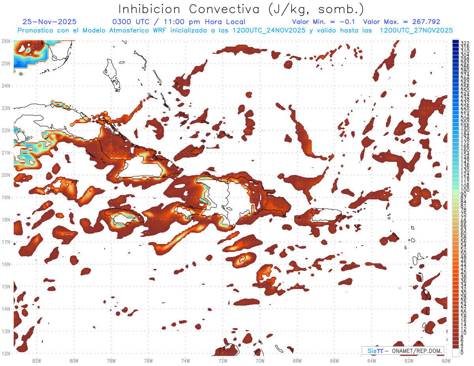Click the '23N' latitude label
Screen dimensions: 474x366
coord(6,108)
